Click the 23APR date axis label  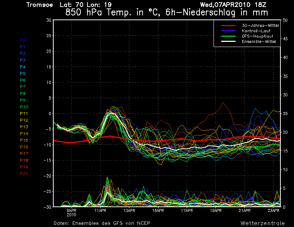pos(273,210)
